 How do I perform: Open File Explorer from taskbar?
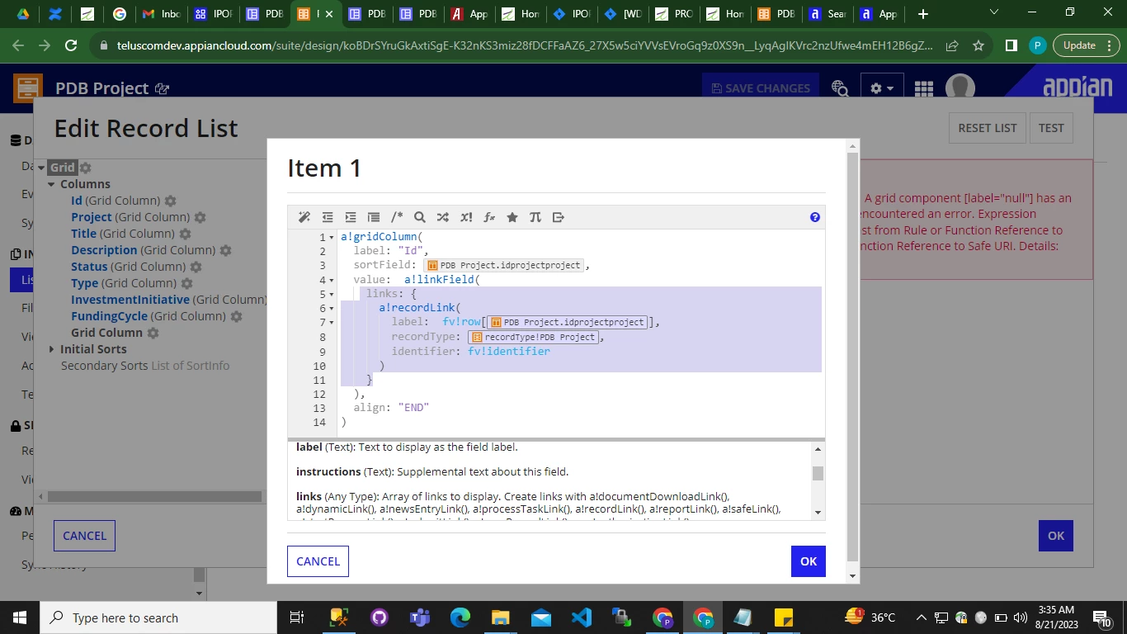[x=501, y=617]
